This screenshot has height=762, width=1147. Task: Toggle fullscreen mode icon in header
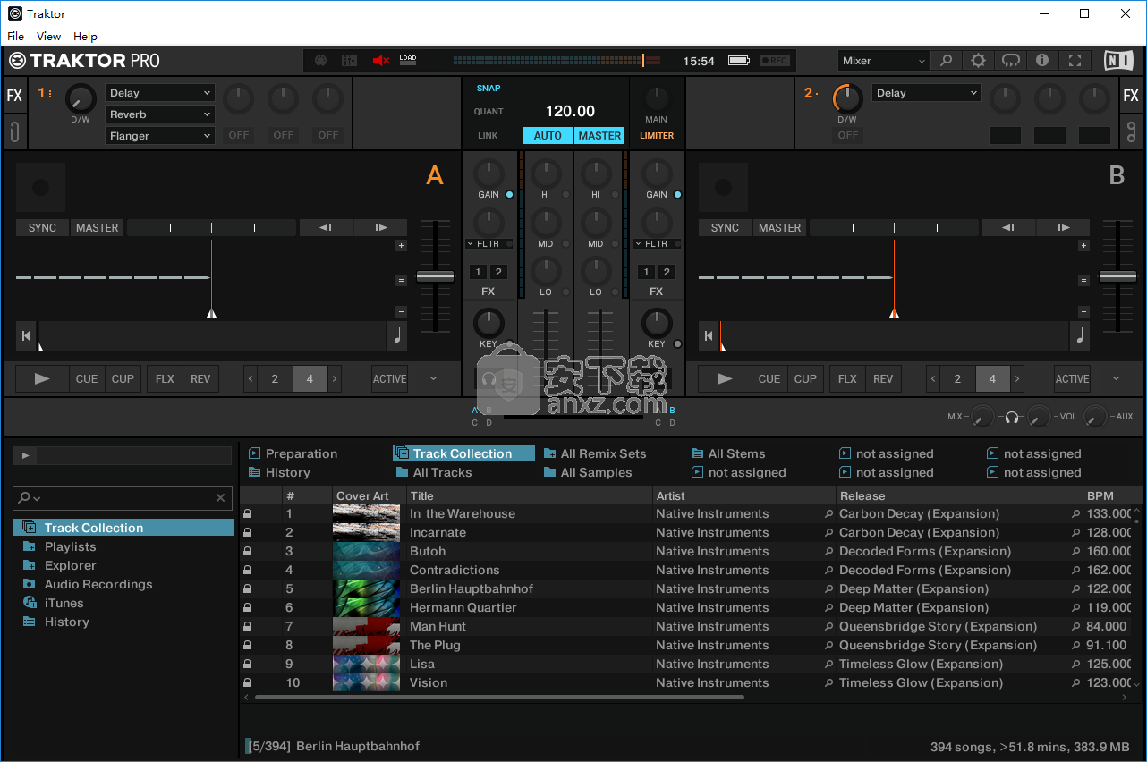tap(1075, 61)
